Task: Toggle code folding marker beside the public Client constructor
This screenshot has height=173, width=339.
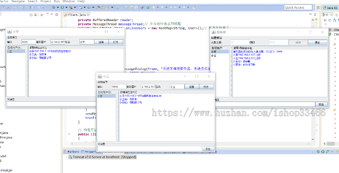Action: (x=69, y=134)
